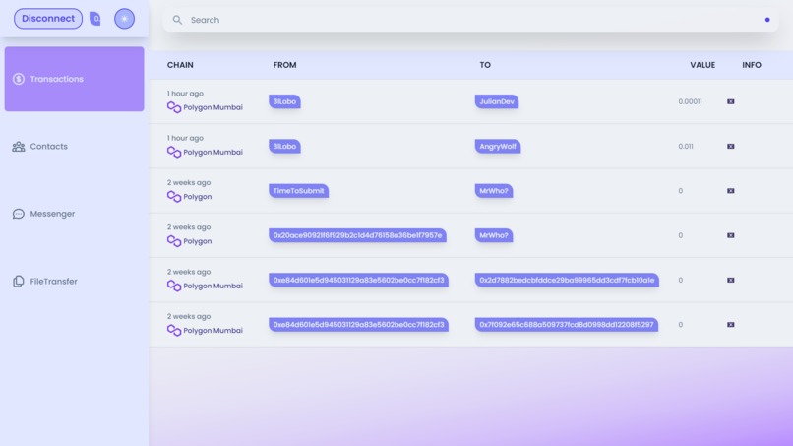Viewport: 793px width, 446px height.
Task: Open the Messenger sidebar tab
Action: (75, 214)
